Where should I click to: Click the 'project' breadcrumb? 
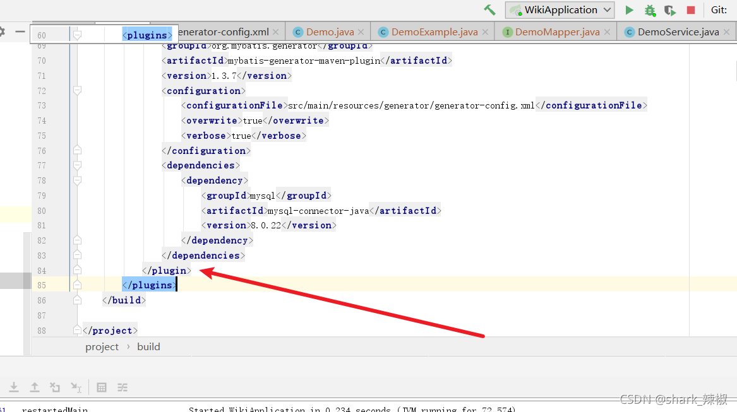point(102,347)
